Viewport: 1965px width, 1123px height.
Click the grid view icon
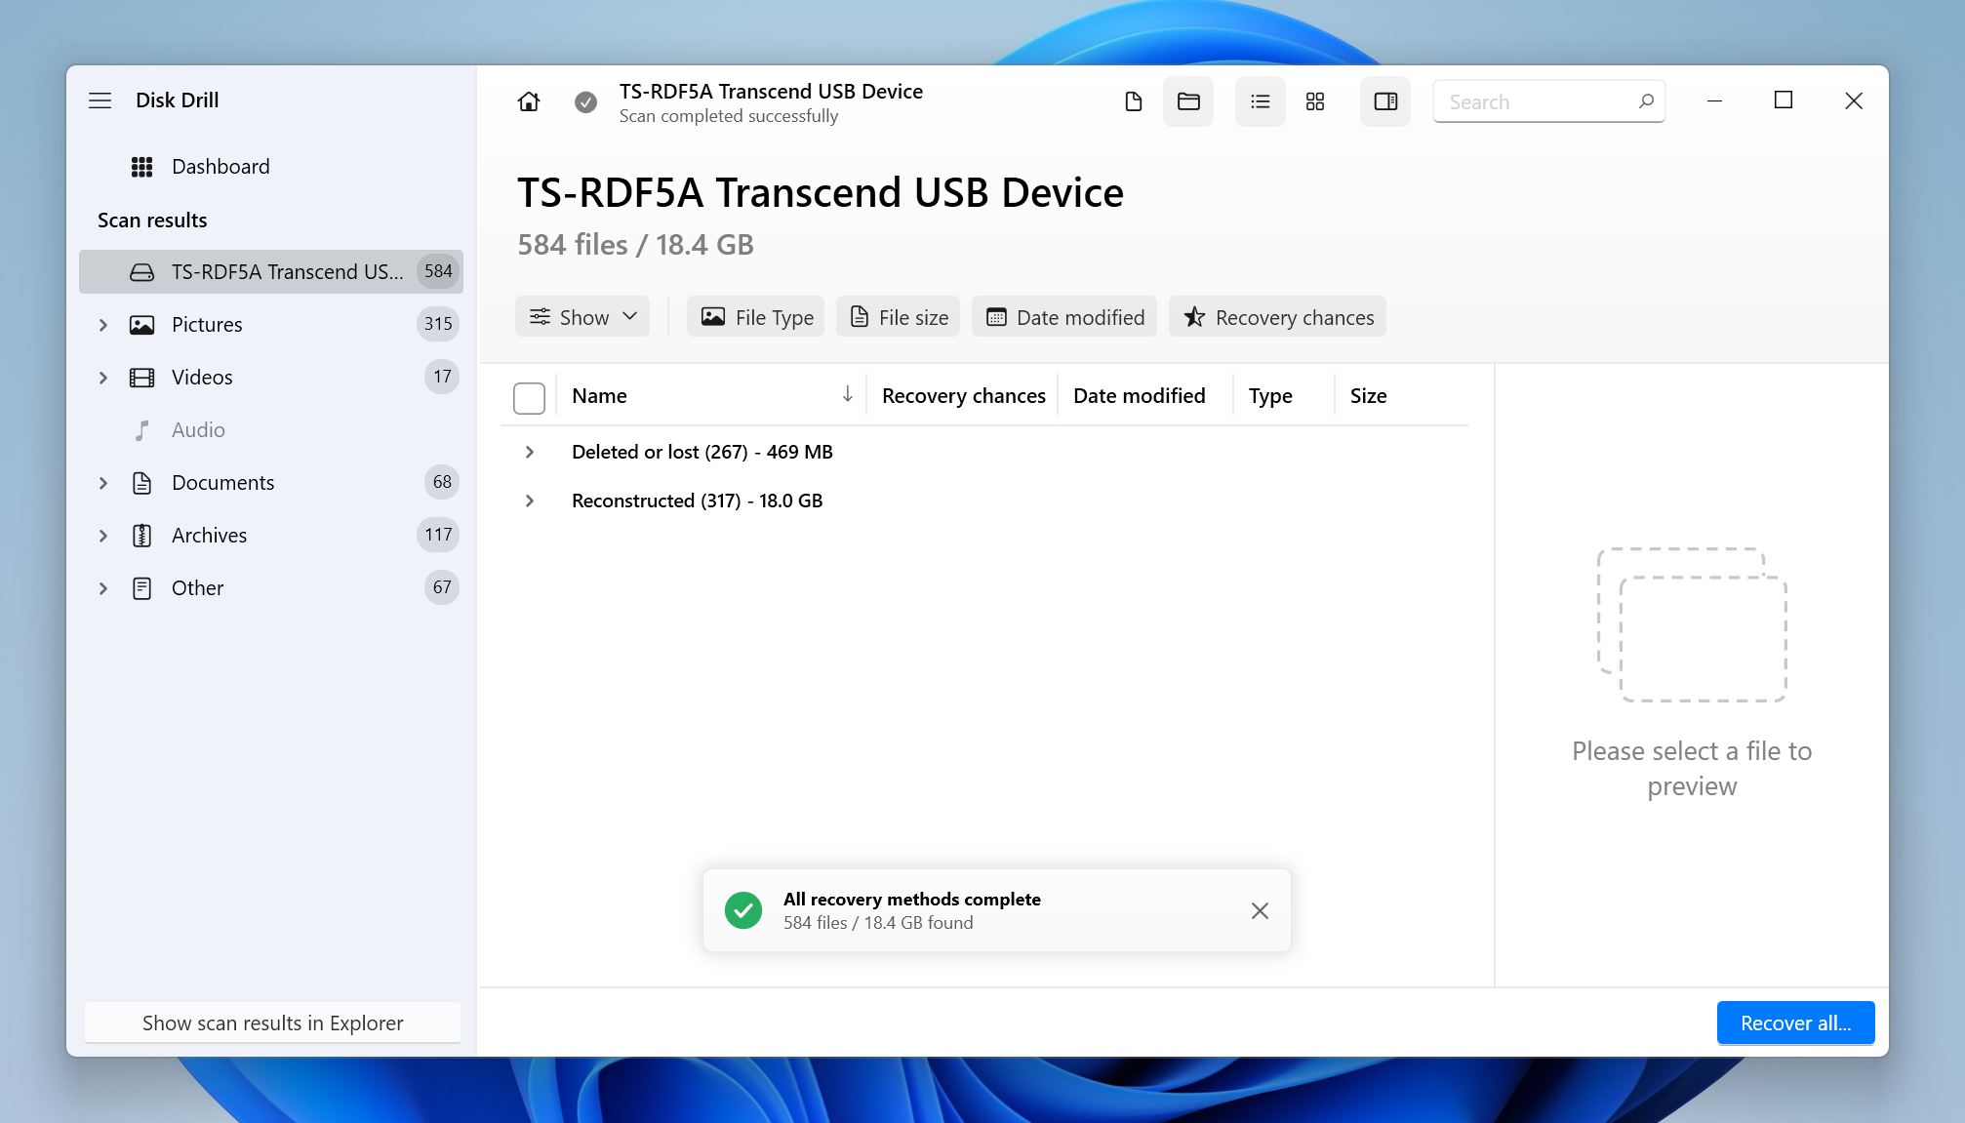point(1316,101)
